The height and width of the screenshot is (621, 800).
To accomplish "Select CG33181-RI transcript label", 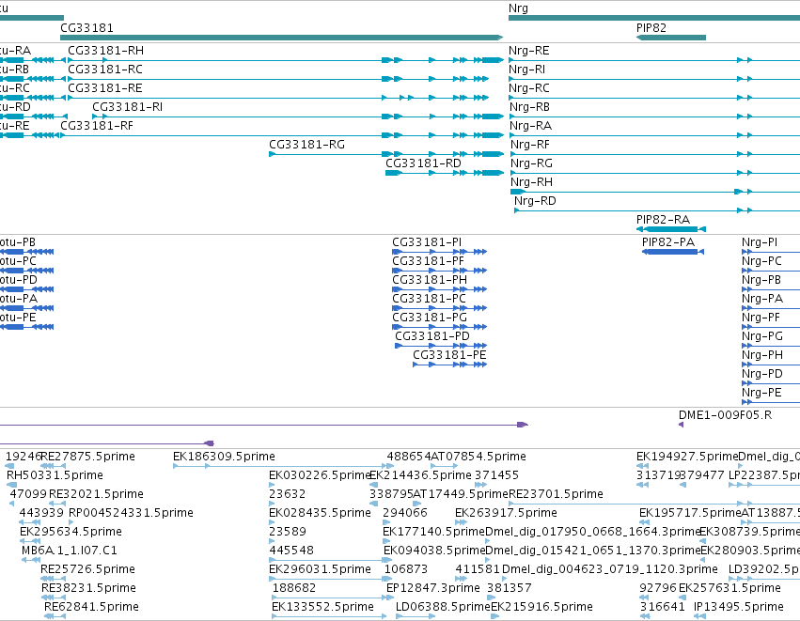I will point(127,107).
